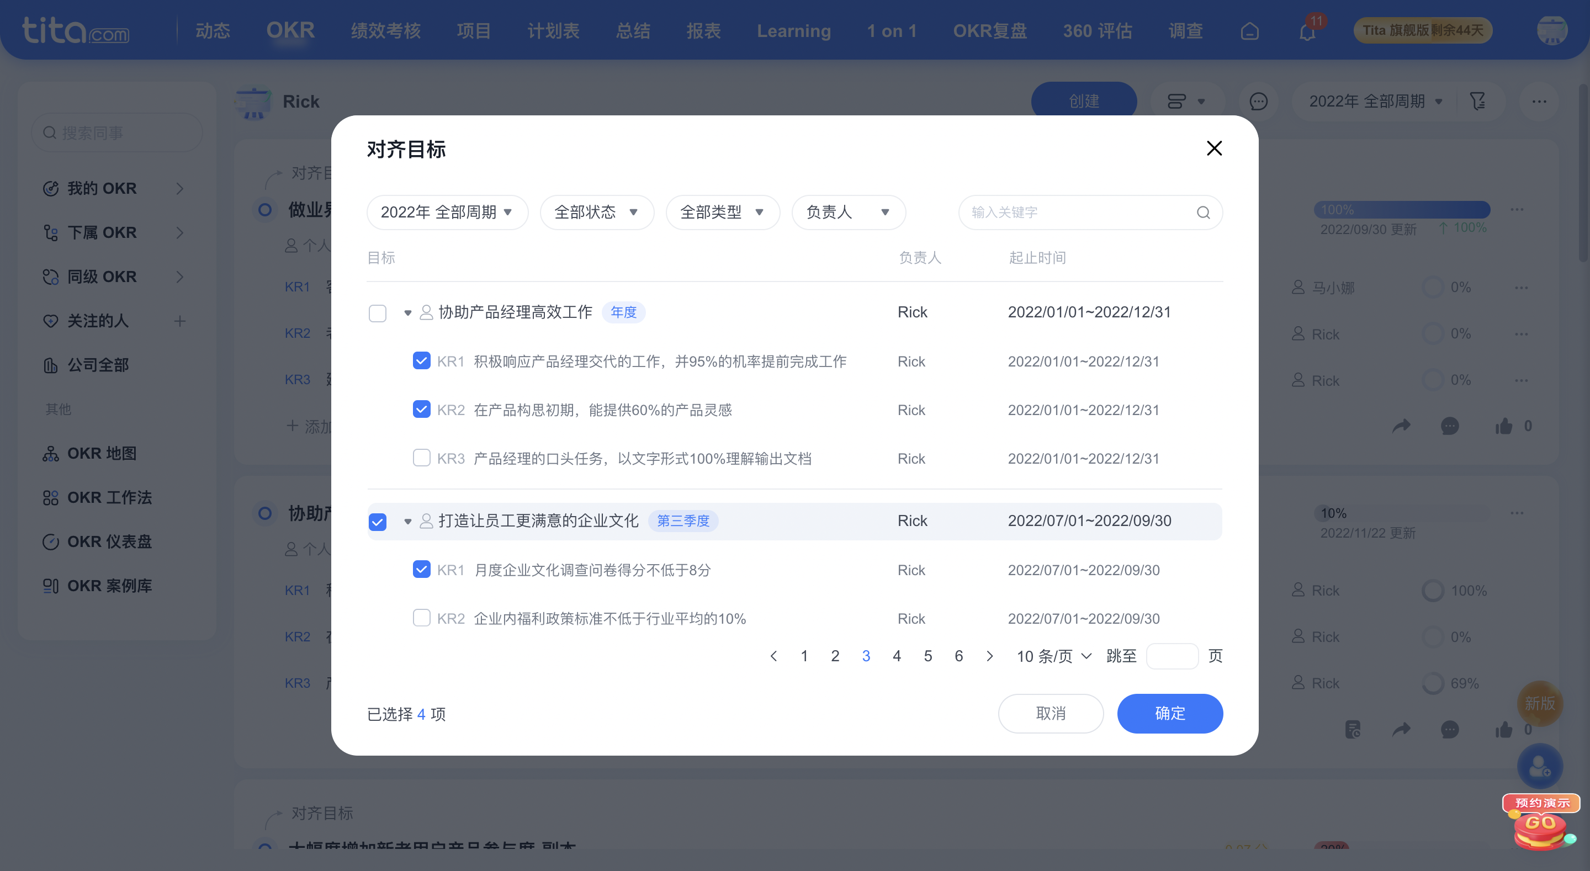Uncheck KR2 在产品构思初期 checkbox
1590x871 pixels.
(x=421, y=409)
